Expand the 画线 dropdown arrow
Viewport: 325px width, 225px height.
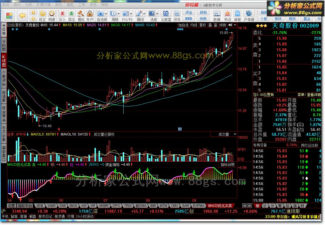click(x=144, y=14)
